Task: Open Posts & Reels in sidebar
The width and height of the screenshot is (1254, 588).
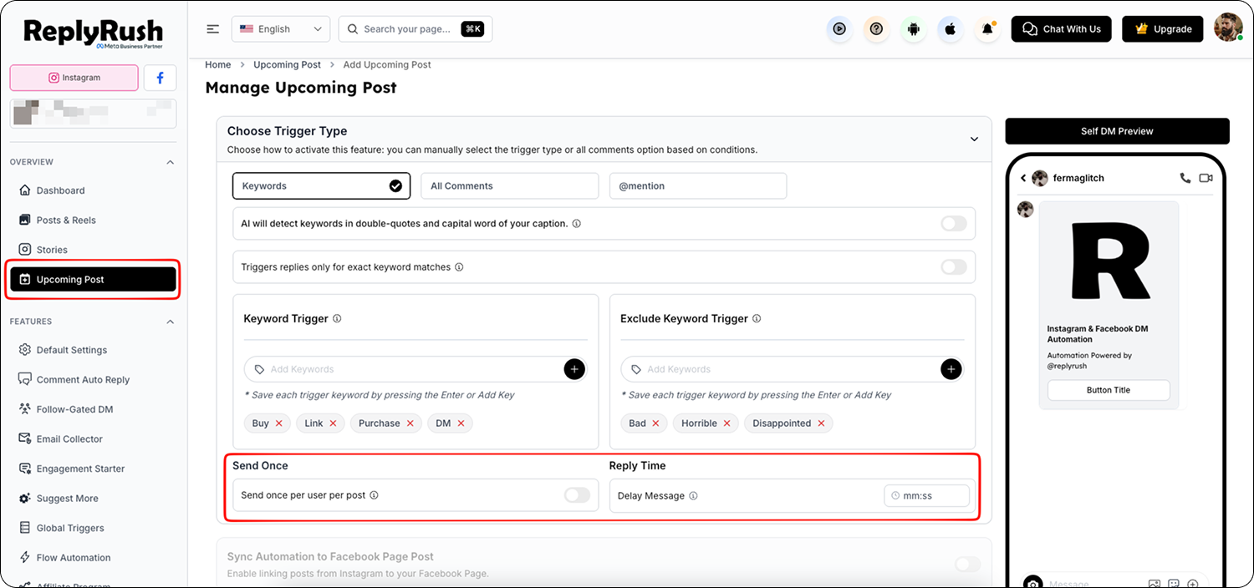Action: [x=66, y=220]
